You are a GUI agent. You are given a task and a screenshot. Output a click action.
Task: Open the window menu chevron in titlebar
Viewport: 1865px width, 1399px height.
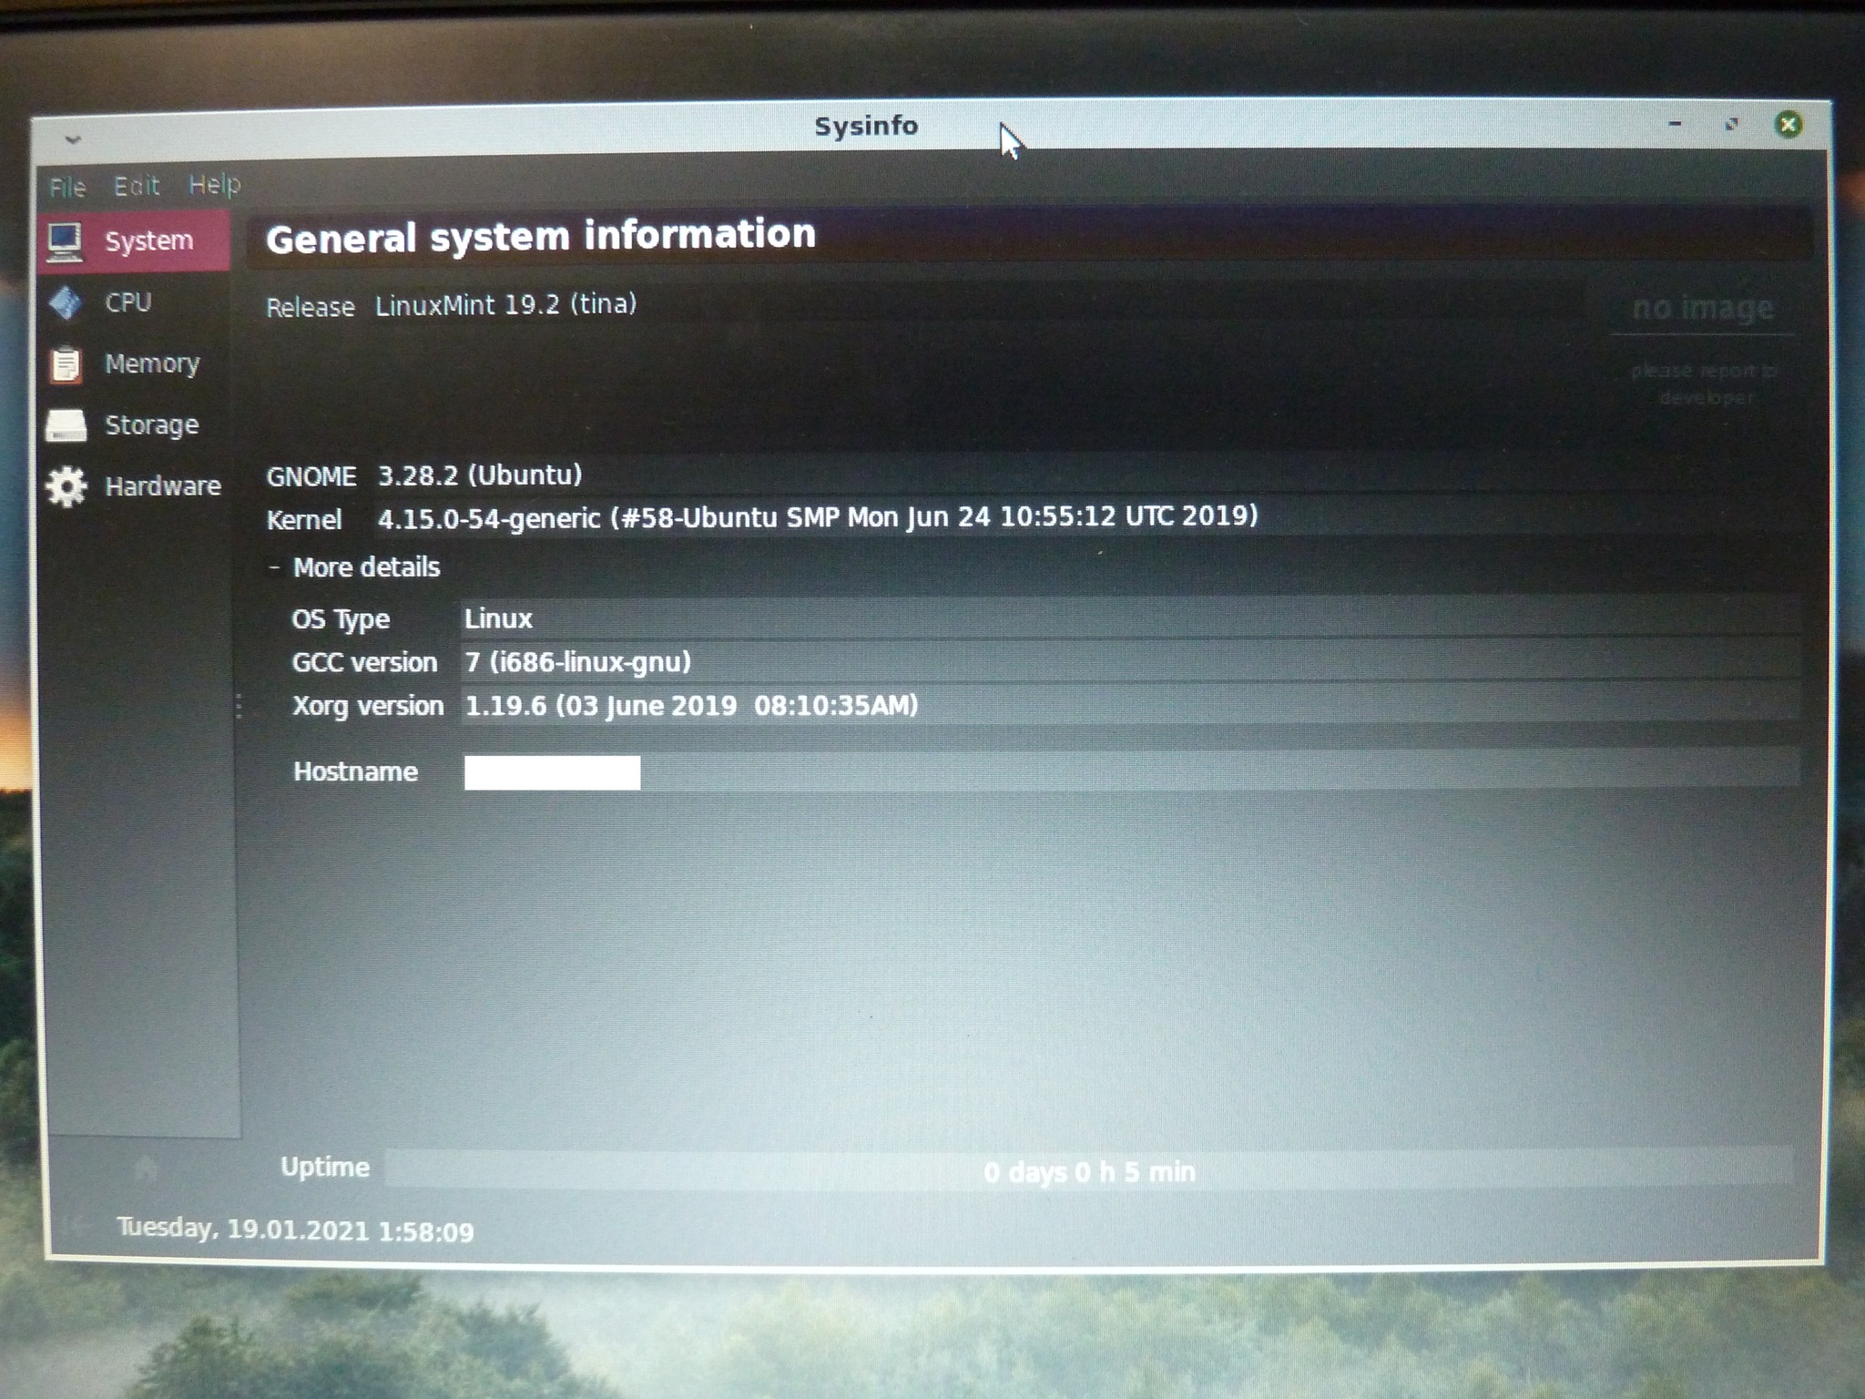coord(74,139)
